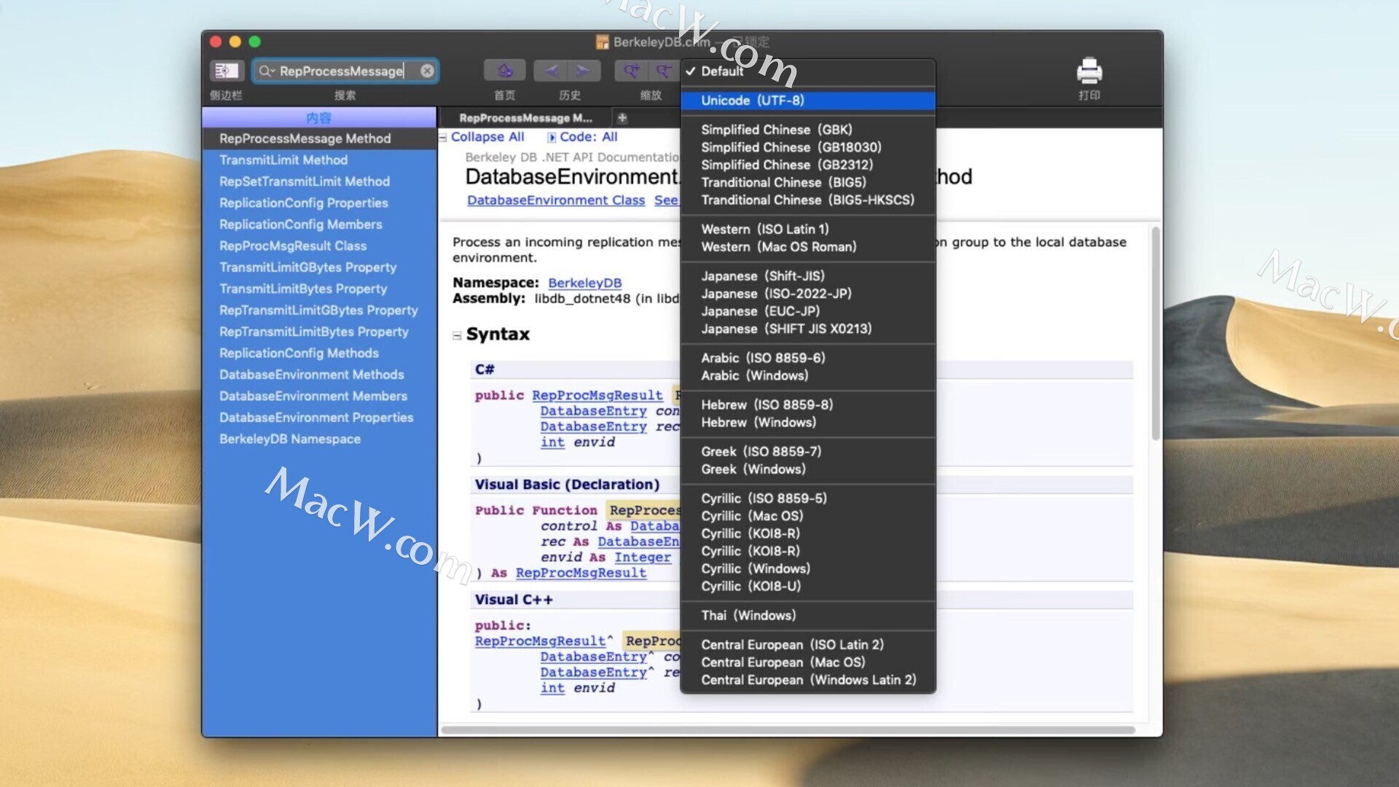Pick Japanese (ISO-2022-JP) encoding
This screenshot has width=1399, height=787.
[808, 293]
